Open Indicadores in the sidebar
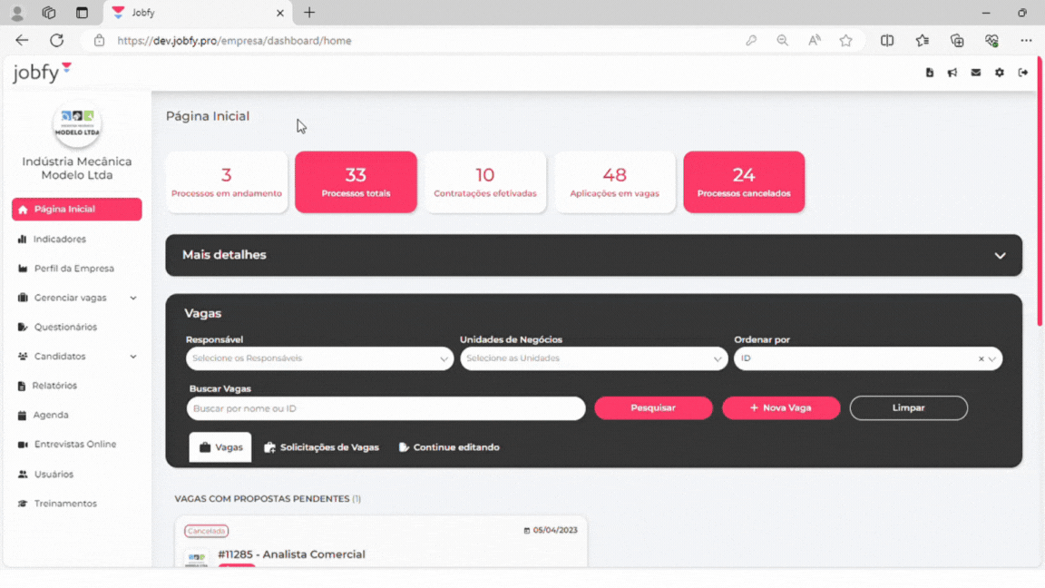1045x588 pixels. (x=60, y=240)
